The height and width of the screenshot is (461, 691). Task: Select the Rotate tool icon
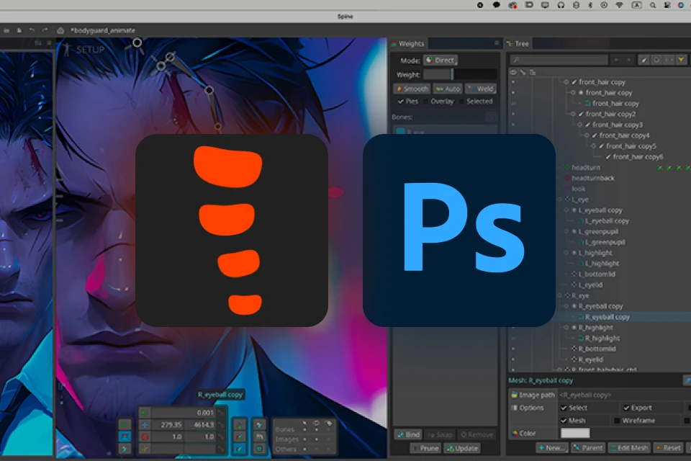coord(145,413)
